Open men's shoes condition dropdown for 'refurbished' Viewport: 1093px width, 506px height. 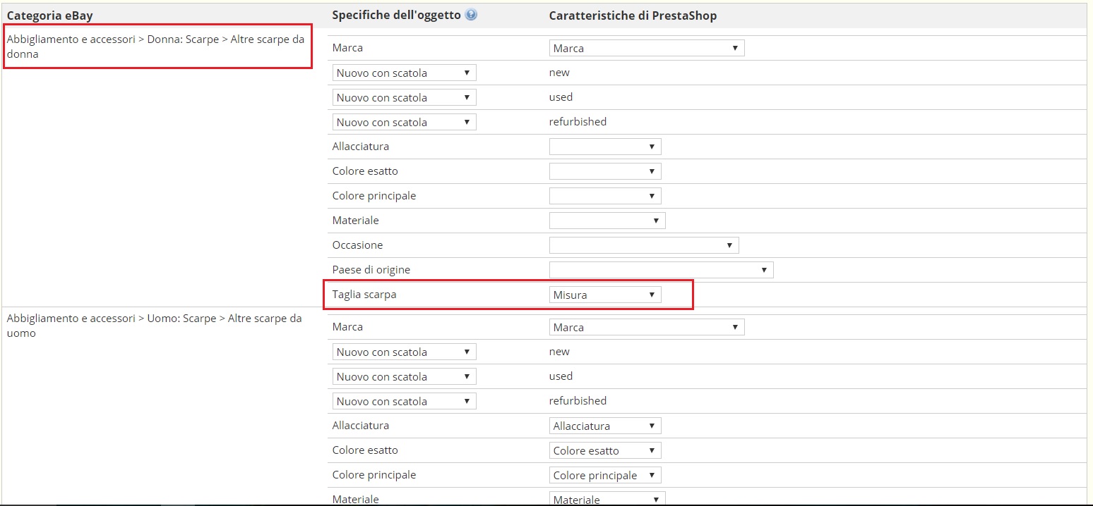click(x=404, y=402)
